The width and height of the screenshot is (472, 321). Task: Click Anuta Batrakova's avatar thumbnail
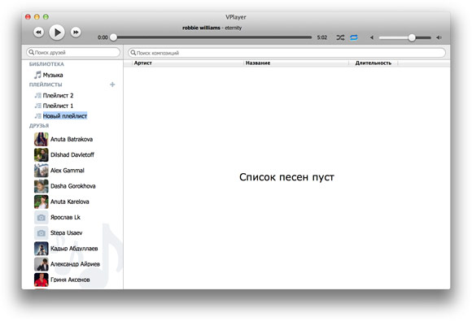(x=42, y=139)
